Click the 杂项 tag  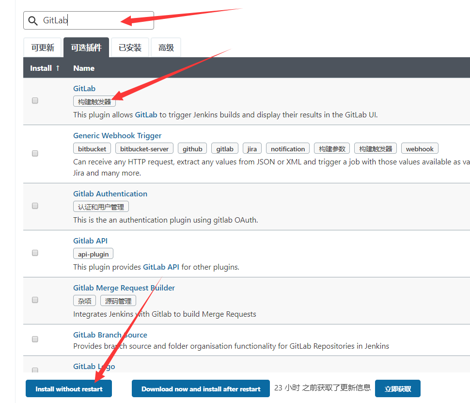[84, 301]
